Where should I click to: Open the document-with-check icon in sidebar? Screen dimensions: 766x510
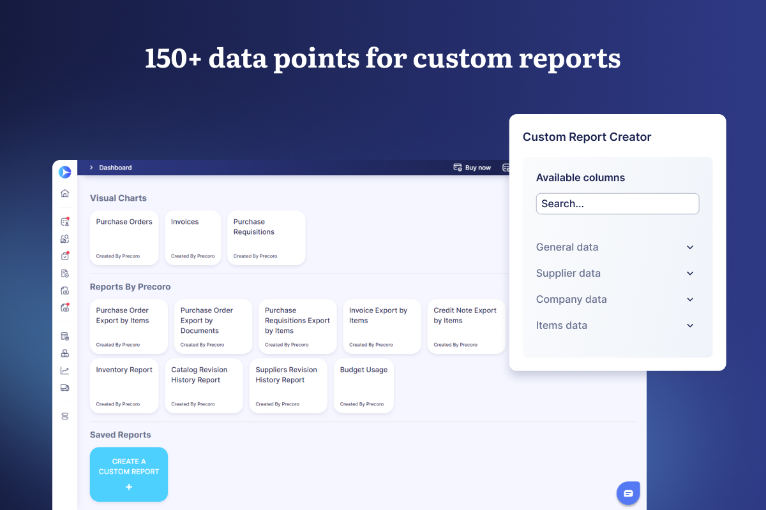pyautogui.click(x=64, y=273)
